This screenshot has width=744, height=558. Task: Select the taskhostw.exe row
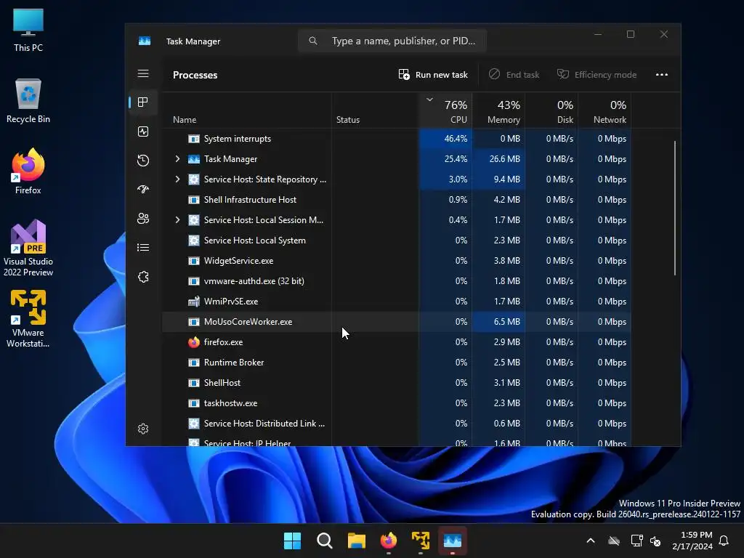[x=396, y=403]
